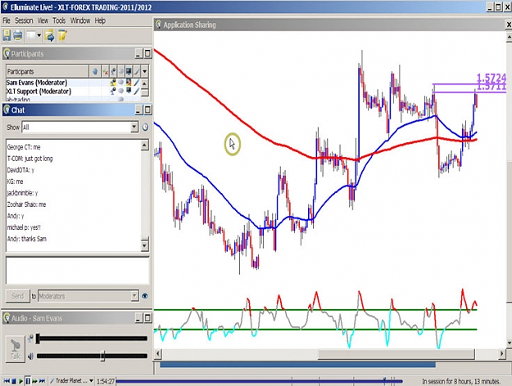Open the Help menu
512x386 pixels.
100,20
